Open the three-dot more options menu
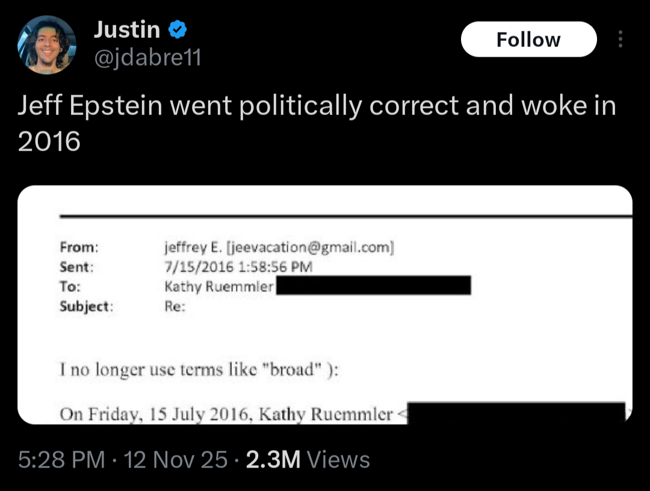The width and height of the screenshot is (650, 491). click(x=621, y=40)
